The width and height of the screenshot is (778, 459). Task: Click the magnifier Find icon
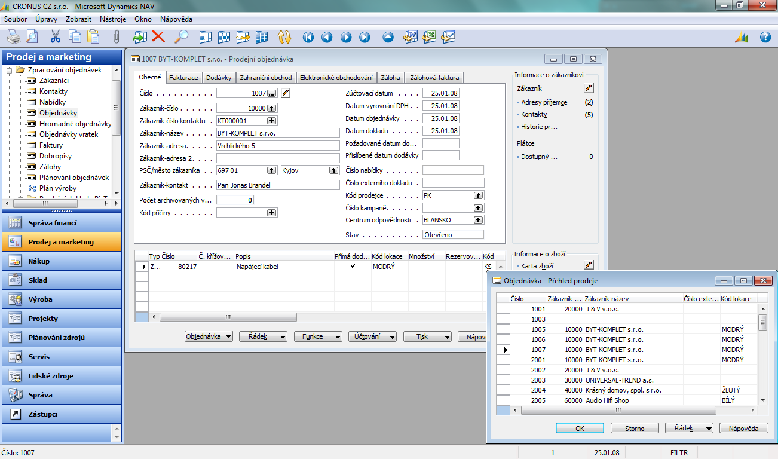click(181, 37)
